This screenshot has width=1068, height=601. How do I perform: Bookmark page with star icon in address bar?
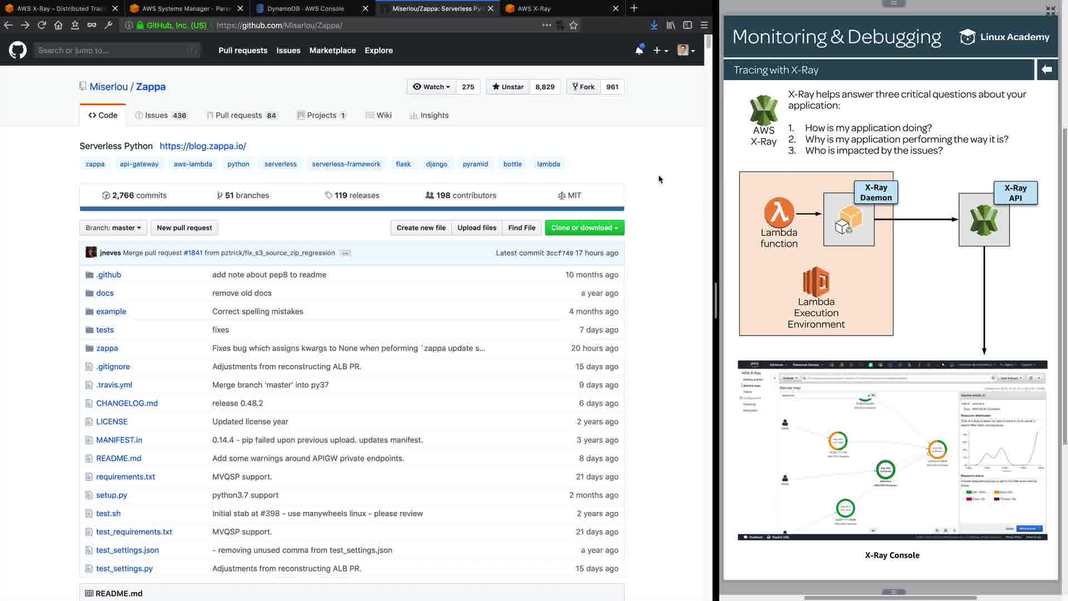point(573,25)
